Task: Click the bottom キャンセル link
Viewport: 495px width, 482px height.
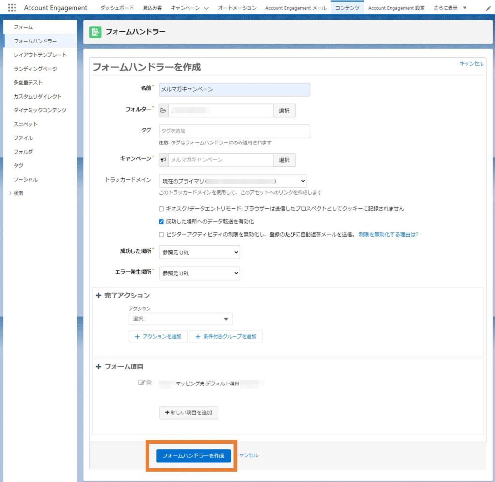Action: click(x=247, y=455)
